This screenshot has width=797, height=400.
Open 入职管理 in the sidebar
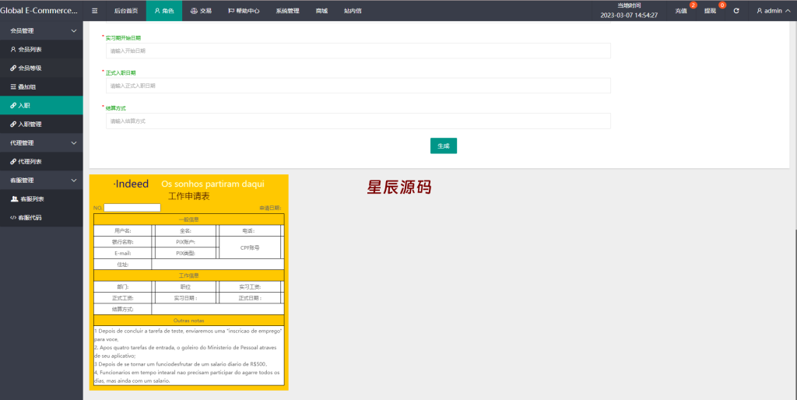(41, 124)
